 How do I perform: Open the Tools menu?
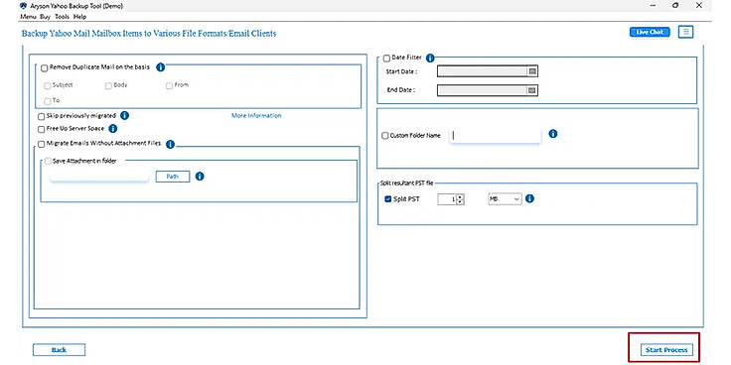[x=62, y=16]
